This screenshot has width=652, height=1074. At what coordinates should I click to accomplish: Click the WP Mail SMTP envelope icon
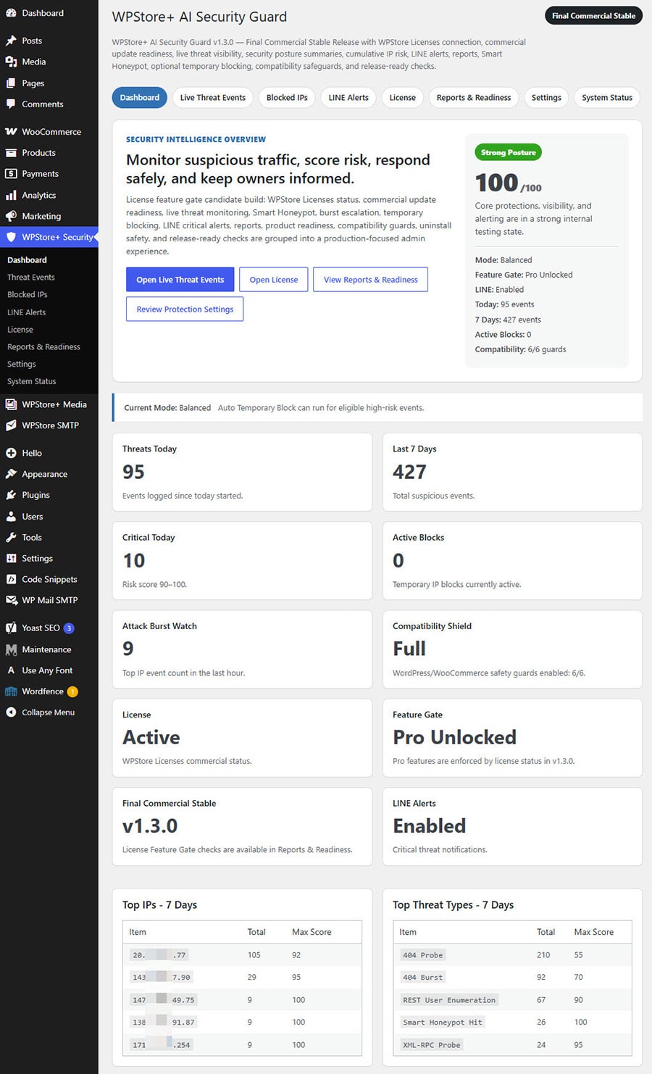tap(11, 600)
